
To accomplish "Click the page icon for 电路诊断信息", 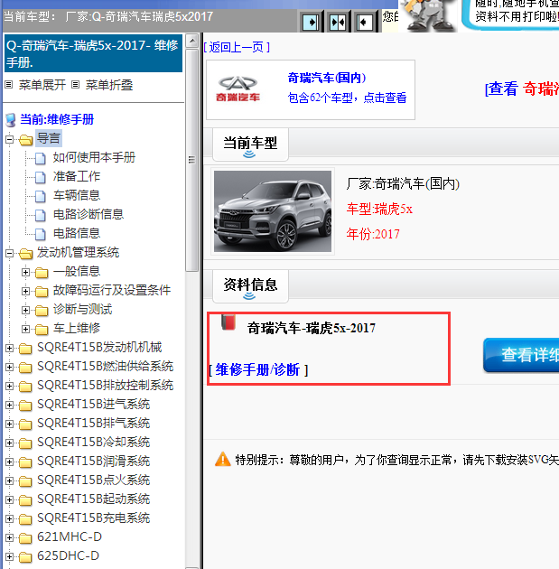I will [x=41, y=215].
